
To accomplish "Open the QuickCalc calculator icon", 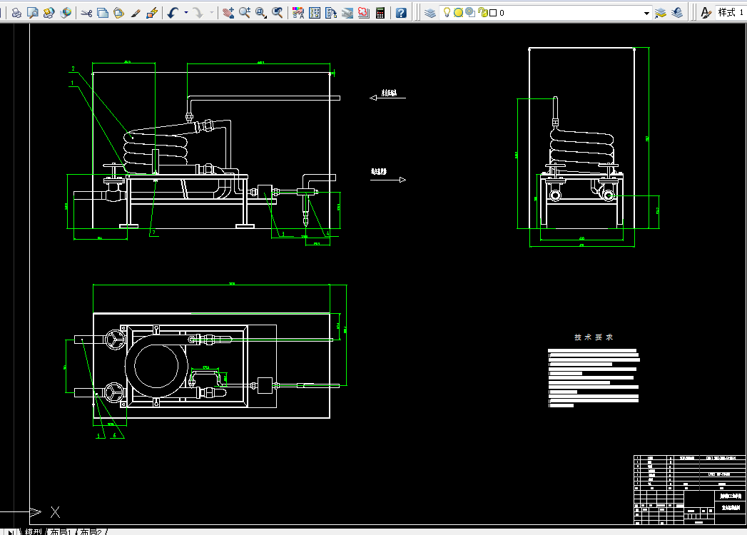I will pyautogui.click(x=380, y=13).
